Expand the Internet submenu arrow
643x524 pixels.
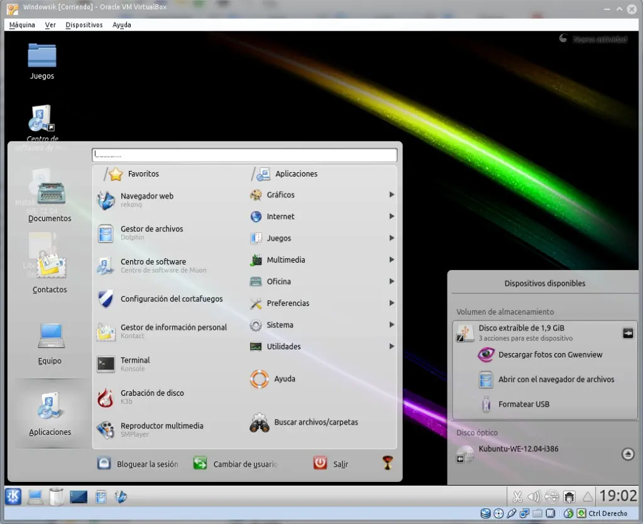(392, 216)
